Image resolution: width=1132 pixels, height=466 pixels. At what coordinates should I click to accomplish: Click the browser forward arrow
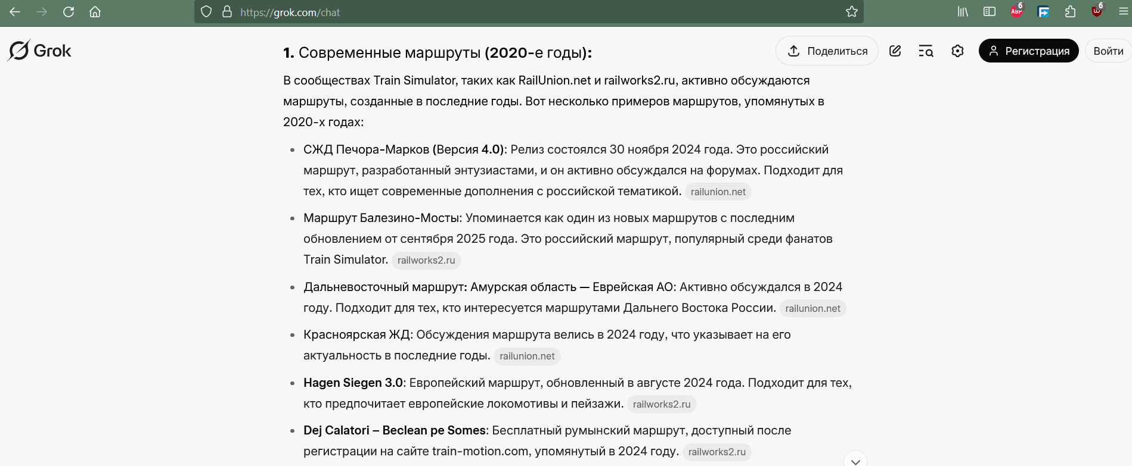pyautogui.click(x=42, y=12)
